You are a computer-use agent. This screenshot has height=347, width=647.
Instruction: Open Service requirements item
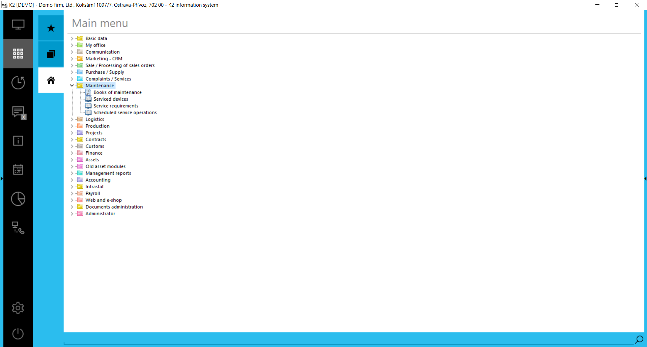click(x=116, y=106)
